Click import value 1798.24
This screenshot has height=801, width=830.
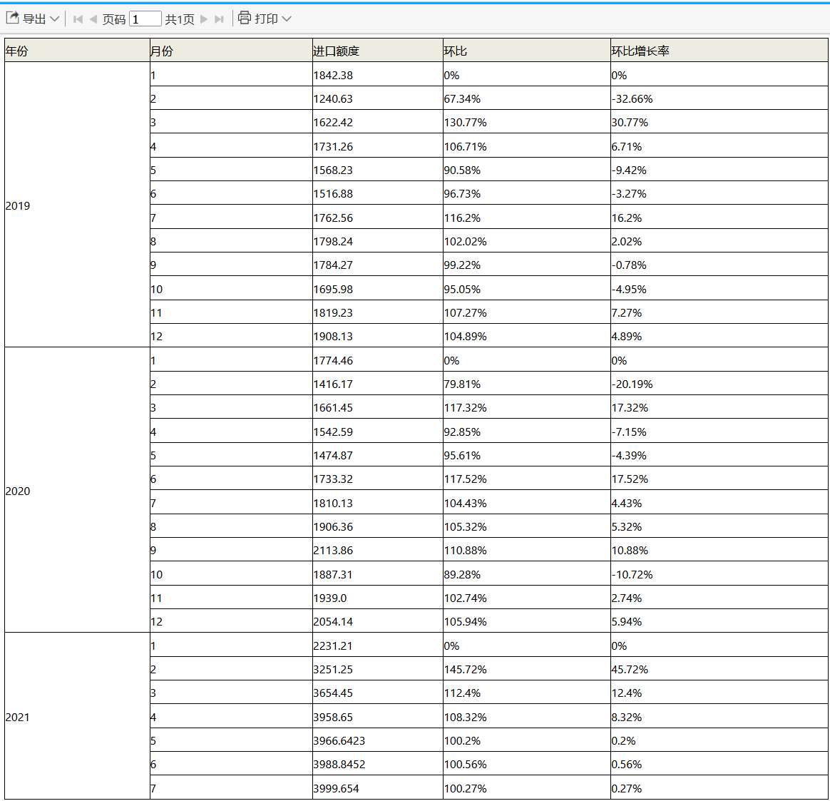pyautogui.click(x=378, y=241)
